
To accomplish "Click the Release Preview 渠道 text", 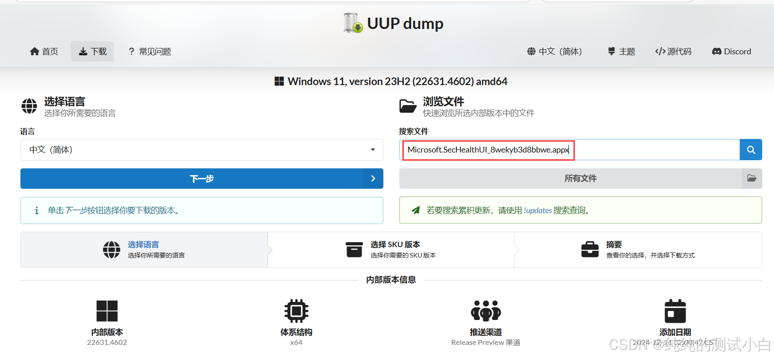I will (486, 343).
